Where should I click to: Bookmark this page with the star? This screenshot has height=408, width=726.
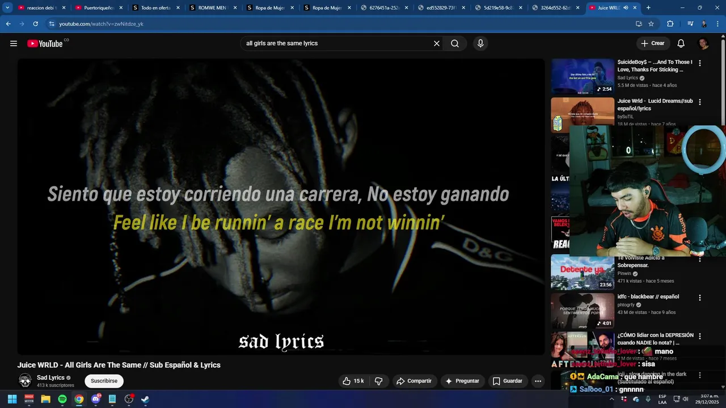[x=651, y=24]
